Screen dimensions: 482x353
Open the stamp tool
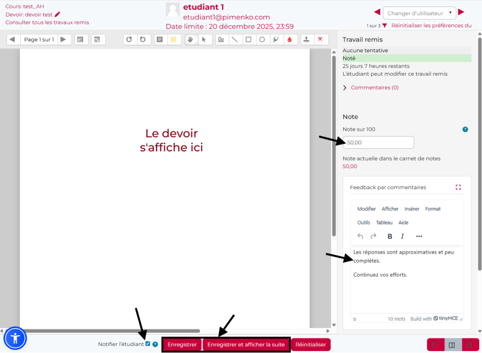click(306, 40)
